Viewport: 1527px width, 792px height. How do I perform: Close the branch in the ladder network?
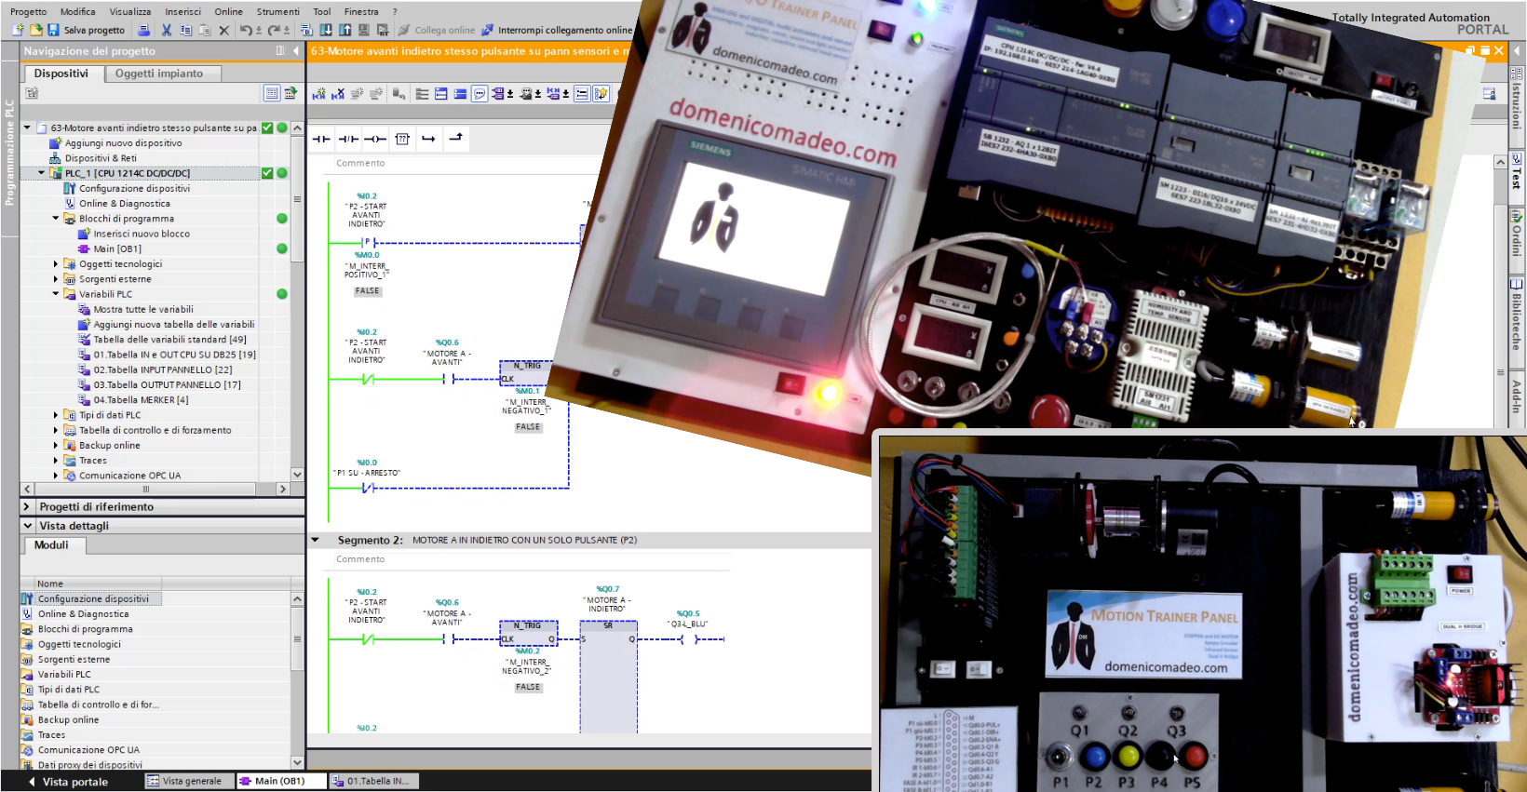(x=456, y=139)
